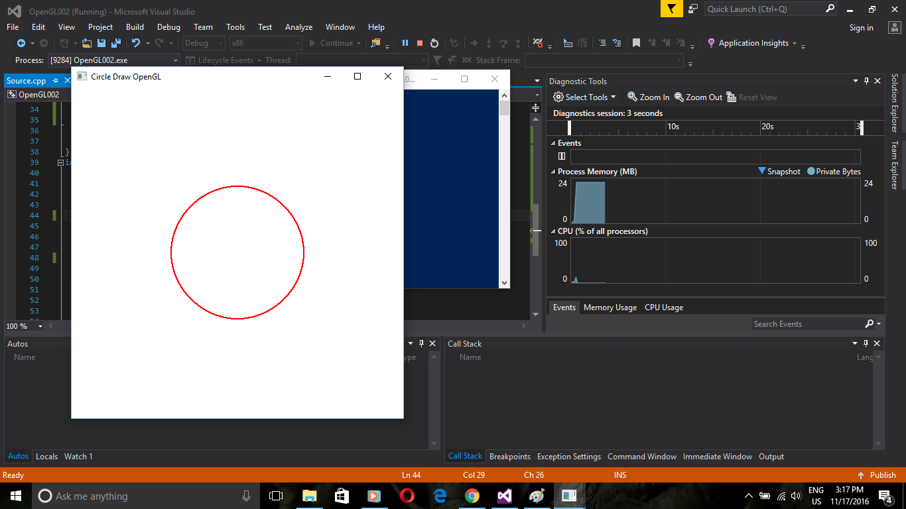Switch to CPU Usage tab
The height and width of the screenshot is (509, 906).
[664, 308]
